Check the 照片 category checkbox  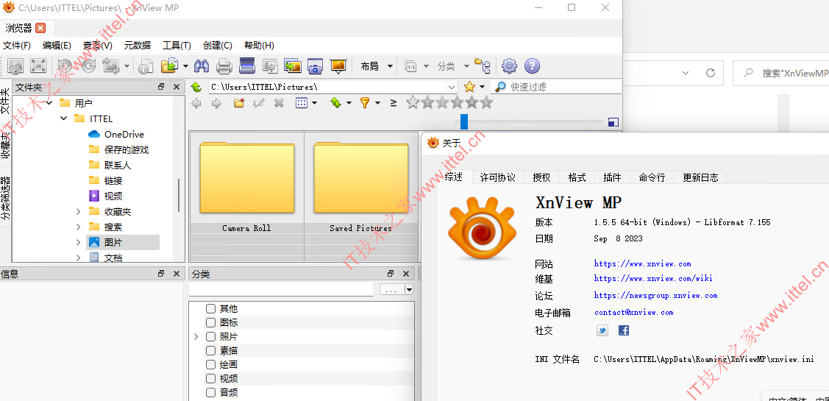tap(211, 336)
